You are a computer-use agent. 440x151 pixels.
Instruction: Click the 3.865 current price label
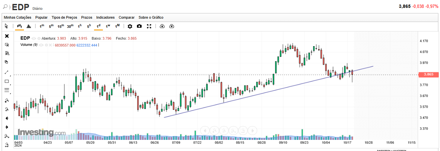pyautogui.click(x=428, y=75)
